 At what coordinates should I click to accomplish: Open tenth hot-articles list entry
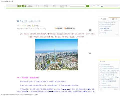(x=103, y=83)
